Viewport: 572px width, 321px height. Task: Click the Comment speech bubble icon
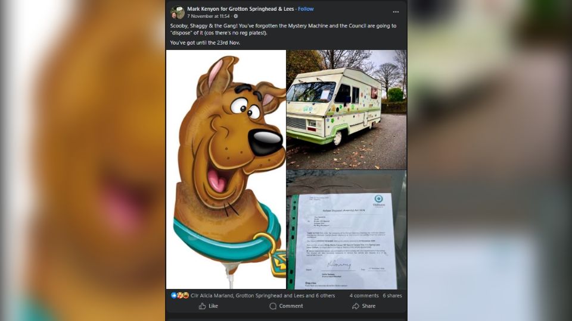[x=273, y=306]
